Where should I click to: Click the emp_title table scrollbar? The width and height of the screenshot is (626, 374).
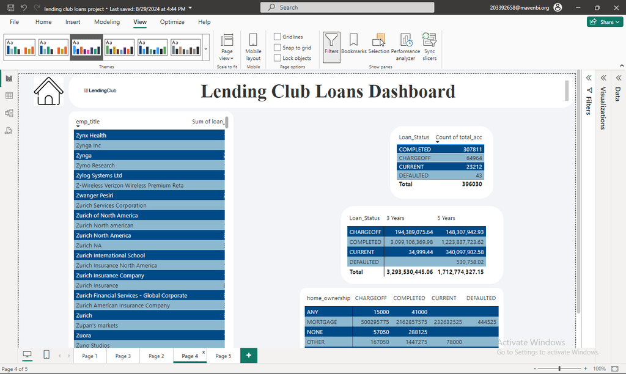(x=226, y=123)
